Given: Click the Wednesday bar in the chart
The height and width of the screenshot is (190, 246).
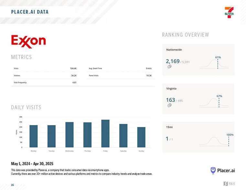Looking at the screenshot, I should (70, 135).
